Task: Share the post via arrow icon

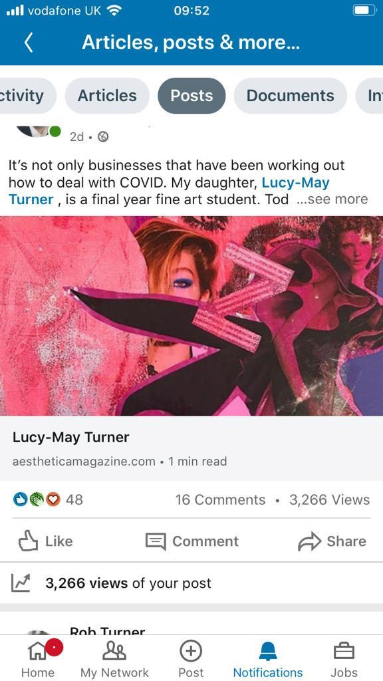Action: [x=309, y=541]
